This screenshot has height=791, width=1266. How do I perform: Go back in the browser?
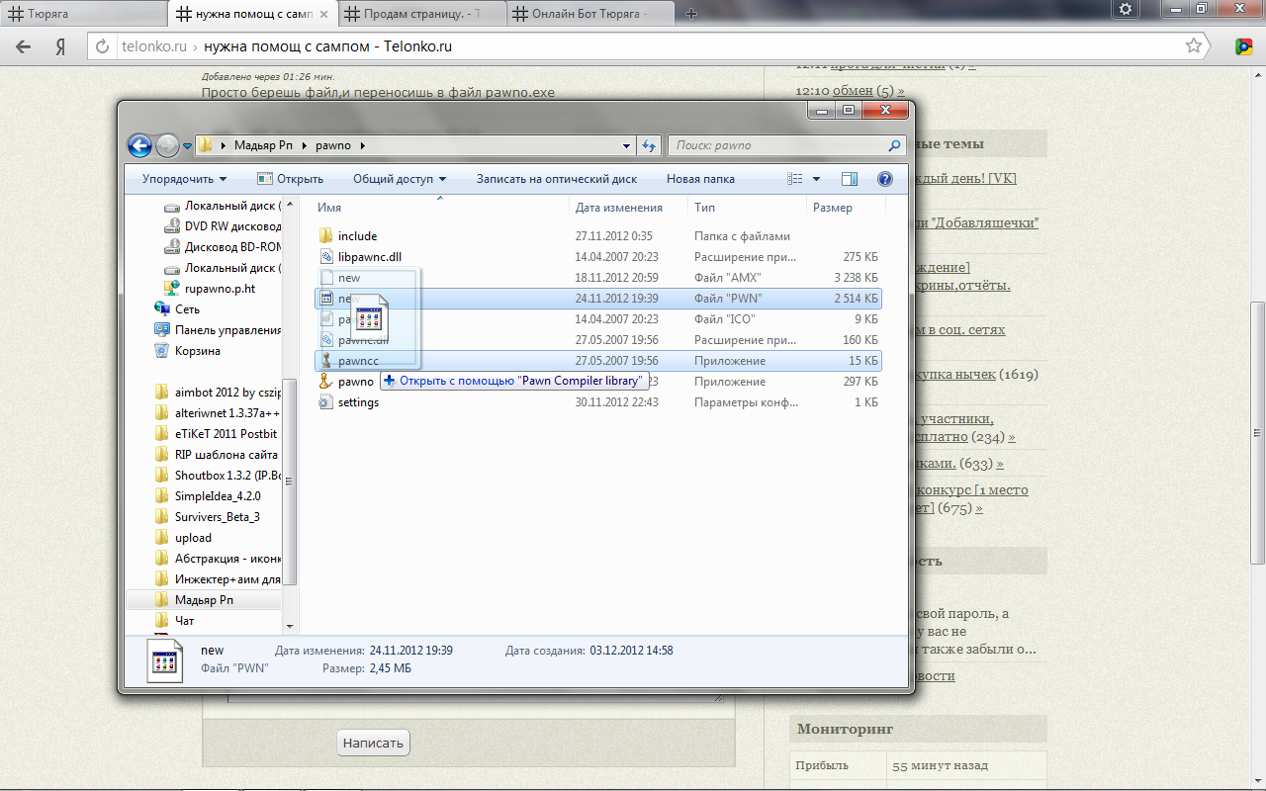[x=24, y=46]
